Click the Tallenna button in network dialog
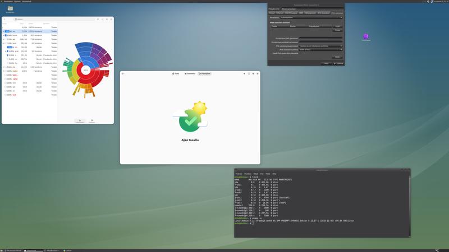449x252 pixels. click(x=339, y=63)
